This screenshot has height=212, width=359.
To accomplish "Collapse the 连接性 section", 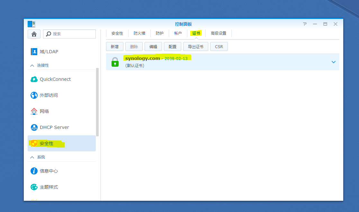I will [31, 65].
